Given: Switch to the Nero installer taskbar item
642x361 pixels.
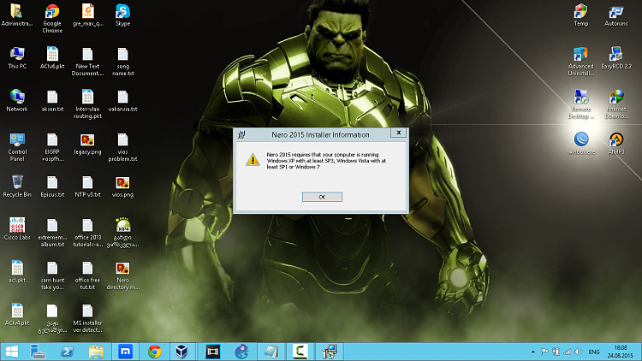Looking at the screenshot, I should point(330,352).
